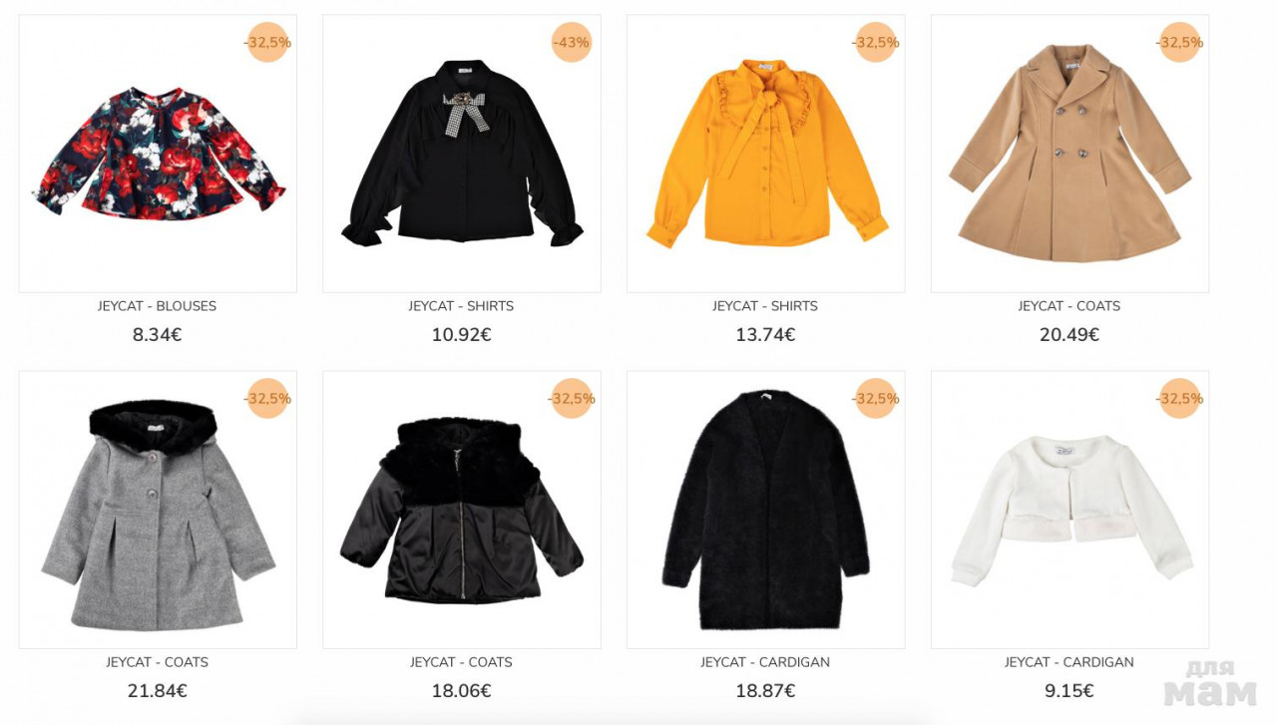Image resolution: width=1277 pixels, height=725 pixels.
Task: Click the JEYCAT - COATS link priced 21.84€
Action: tap(157, 662)
